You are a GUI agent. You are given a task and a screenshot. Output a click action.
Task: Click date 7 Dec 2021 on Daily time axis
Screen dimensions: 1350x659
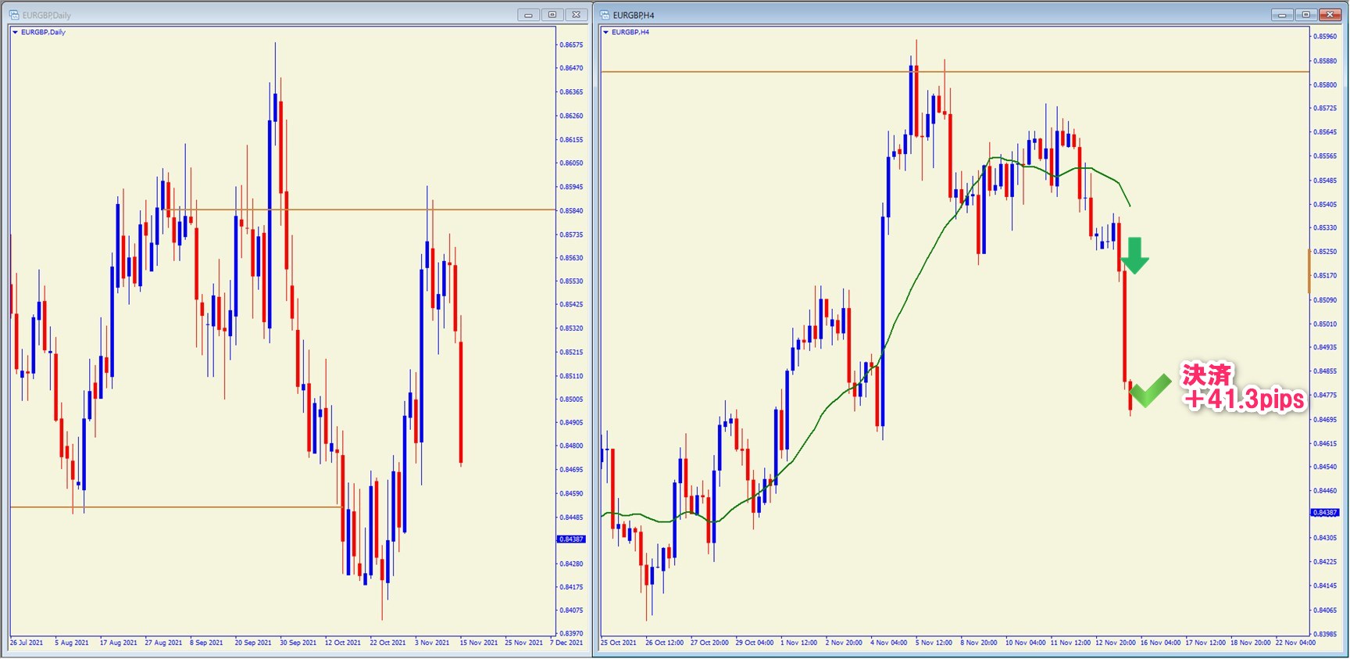(x=567, y=643)
